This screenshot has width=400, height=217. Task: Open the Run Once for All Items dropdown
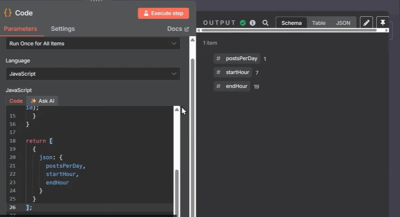[x=93, y=43]
